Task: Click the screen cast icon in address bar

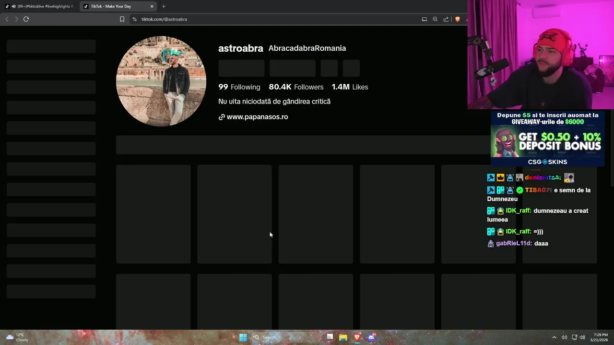Action: coord(424,19)
